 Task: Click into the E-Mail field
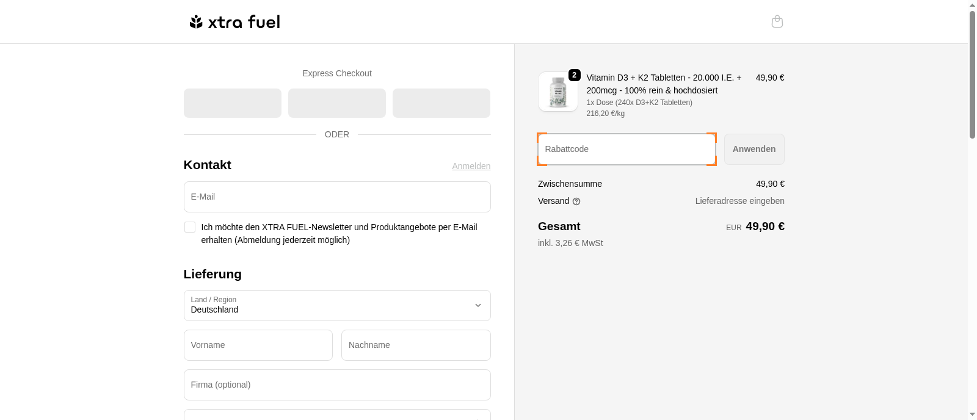[x=337, y=197]
